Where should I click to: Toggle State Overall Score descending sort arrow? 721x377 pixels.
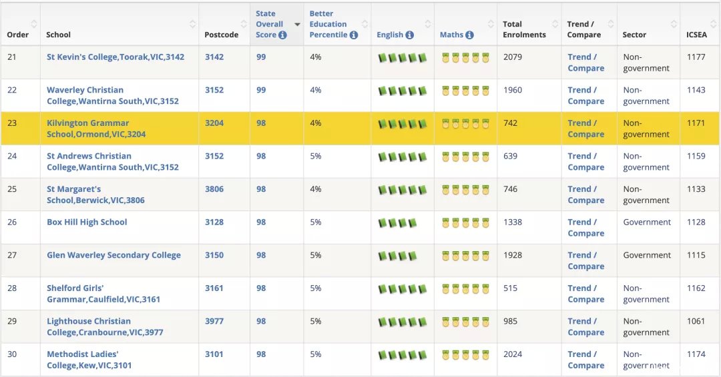pyautogui.click(x=298, y=24)
